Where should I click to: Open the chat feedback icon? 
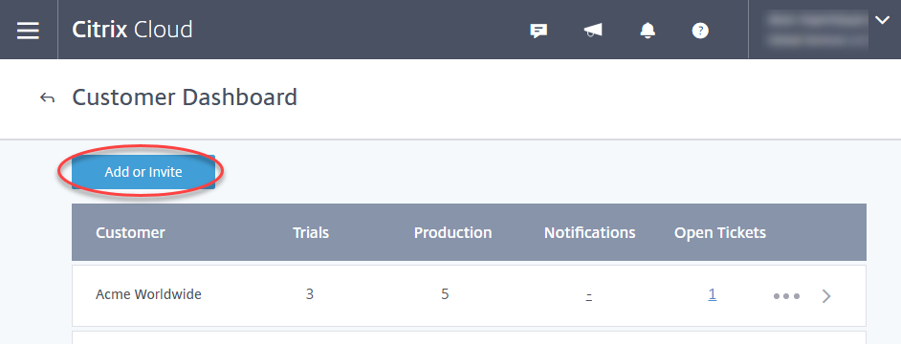click(x=538, y=31)
